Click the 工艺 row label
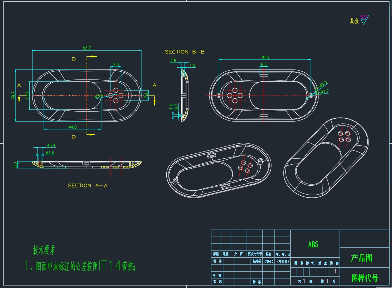This screenshot has height=288, width=392. pos(217,282)
